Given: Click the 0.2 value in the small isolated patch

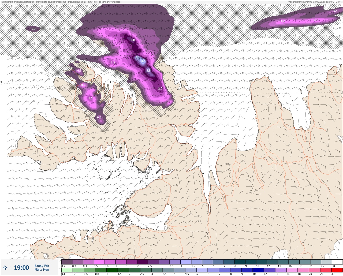Looking at the screenshot, I should click(33, 29).
